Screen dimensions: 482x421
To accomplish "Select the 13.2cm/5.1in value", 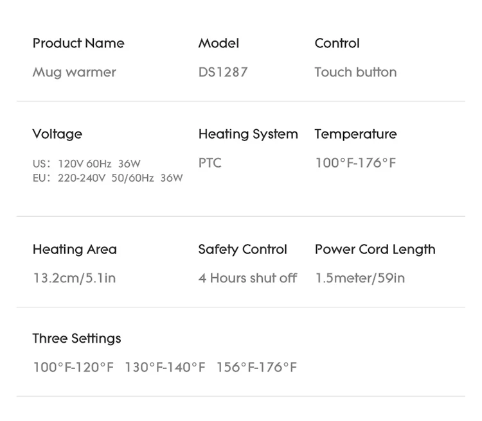I will tap(75, 279).
